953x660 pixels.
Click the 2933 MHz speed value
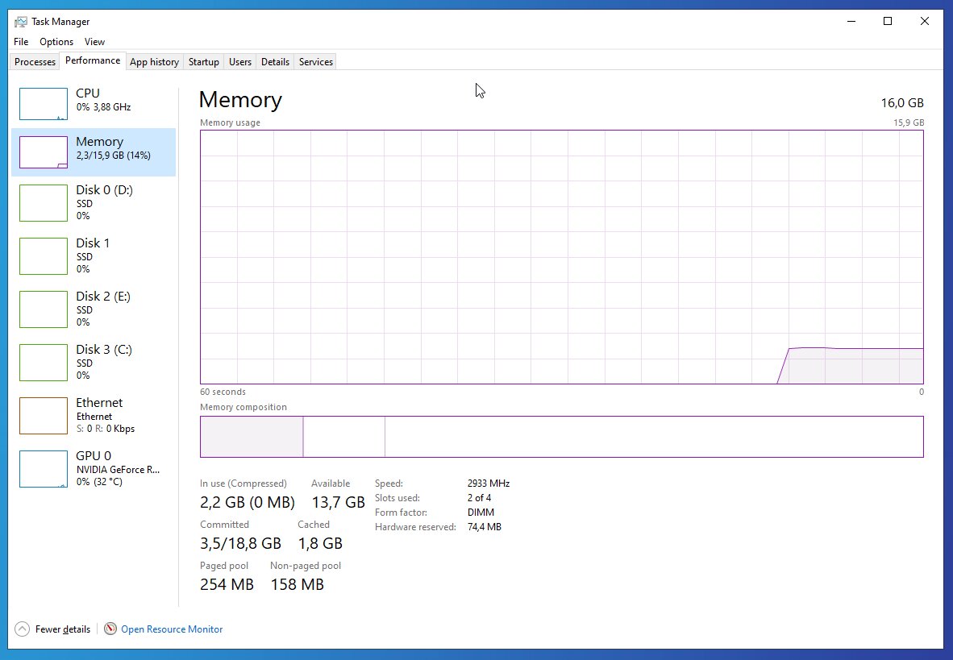click(488, 484)
